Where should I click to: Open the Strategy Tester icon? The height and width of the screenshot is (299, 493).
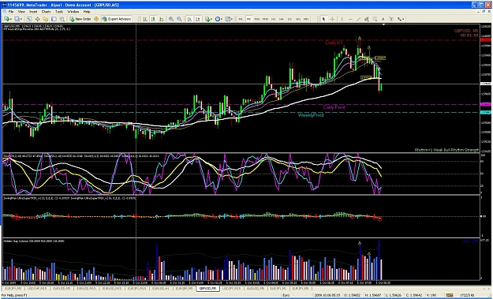pos(62,19)
